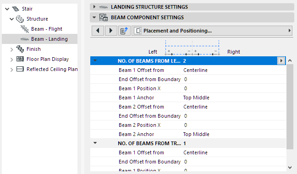
Task: Click the Floor Plan Display icon
Action: click(20, 59)
